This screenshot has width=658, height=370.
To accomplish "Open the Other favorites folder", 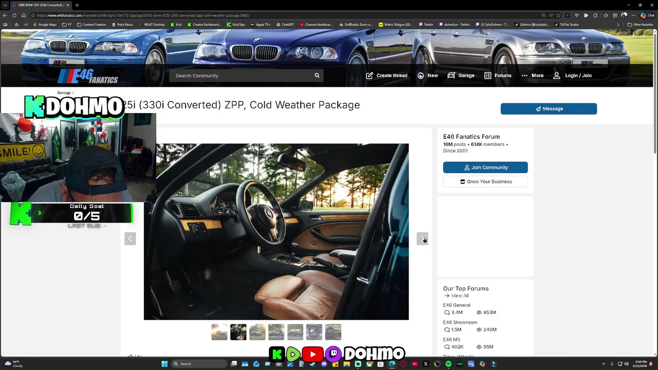I will coord(640,25).
